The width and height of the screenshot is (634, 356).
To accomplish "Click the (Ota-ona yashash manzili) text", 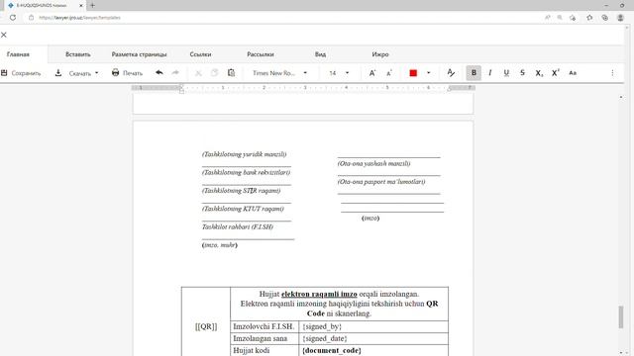I will [374, 163].
